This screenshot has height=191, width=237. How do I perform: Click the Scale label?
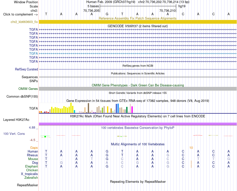click(34, 6)
